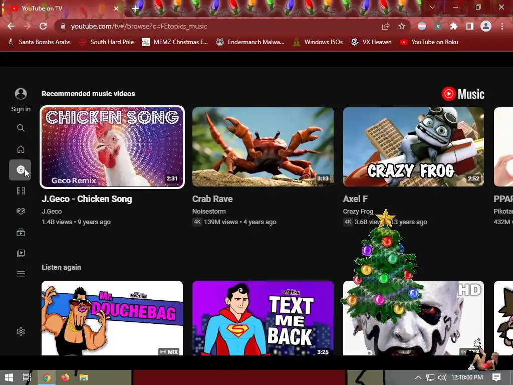Viewport: 513px width, 385px height.
Task: Click the striped extension icon beside star
Action: pos(422,26)
